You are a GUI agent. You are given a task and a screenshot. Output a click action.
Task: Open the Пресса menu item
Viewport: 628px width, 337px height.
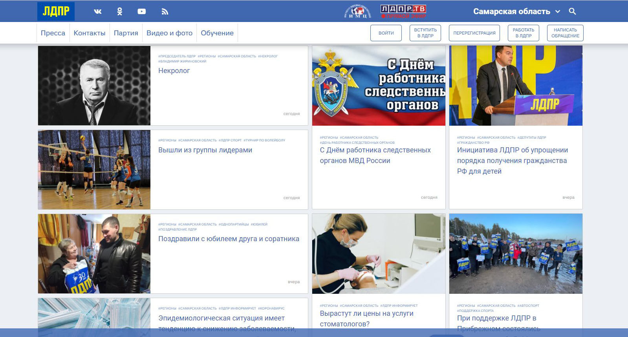pos(53,33)
